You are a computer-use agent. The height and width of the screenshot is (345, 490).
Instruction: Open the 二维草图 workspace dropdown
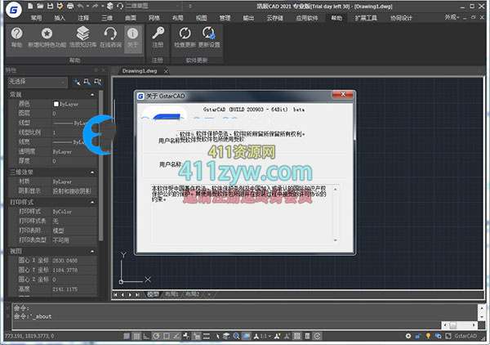click(153, 6)
